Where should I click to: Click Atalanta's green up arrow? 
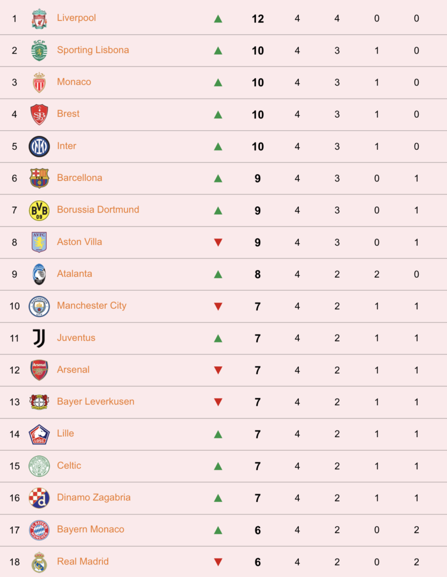tap(218, 274)
